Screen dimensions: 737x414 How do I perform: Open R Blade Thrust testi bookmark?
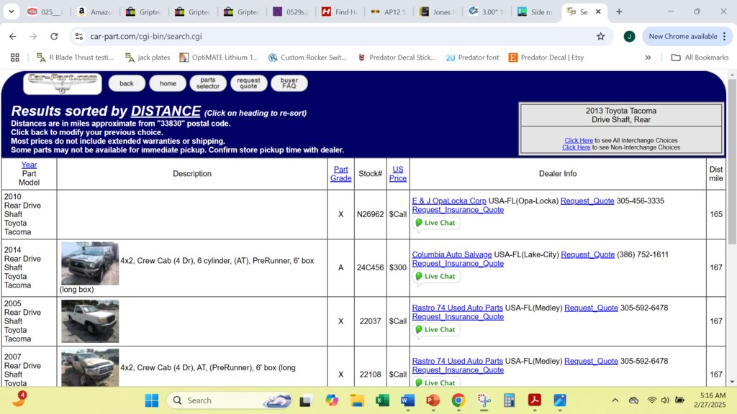(x=75, y=57)
